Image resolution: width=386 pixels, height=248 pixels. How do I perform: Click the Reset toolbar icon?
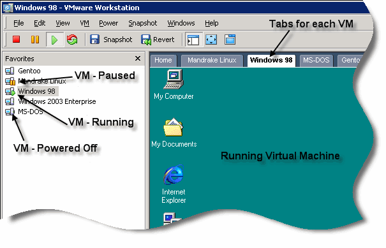[72, 40]
